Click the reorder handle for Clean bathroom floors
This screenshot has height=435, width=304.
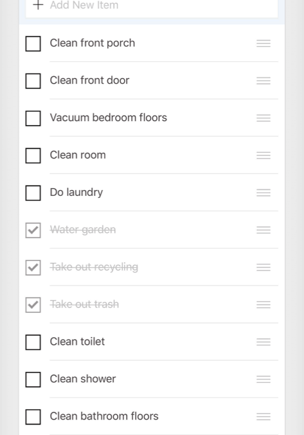tap(264, 416)
